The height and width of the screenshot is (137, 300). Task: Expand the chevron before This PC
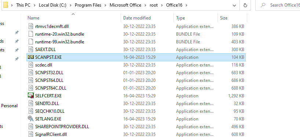(12, 6)
